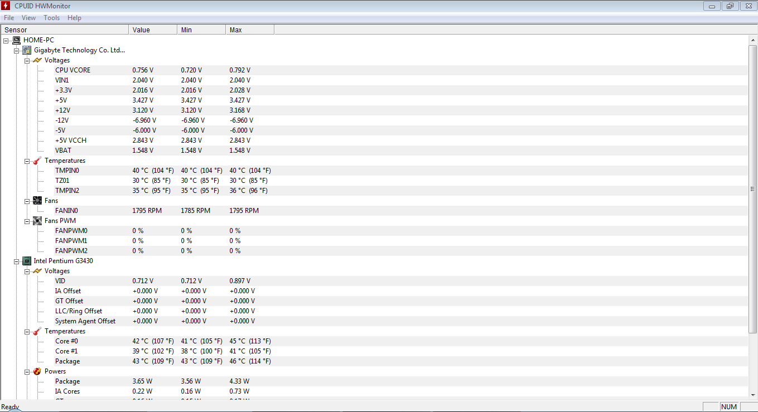Collapse the Fans group
The width and height of the screenshot is (758, 412).
pos(27,201)
